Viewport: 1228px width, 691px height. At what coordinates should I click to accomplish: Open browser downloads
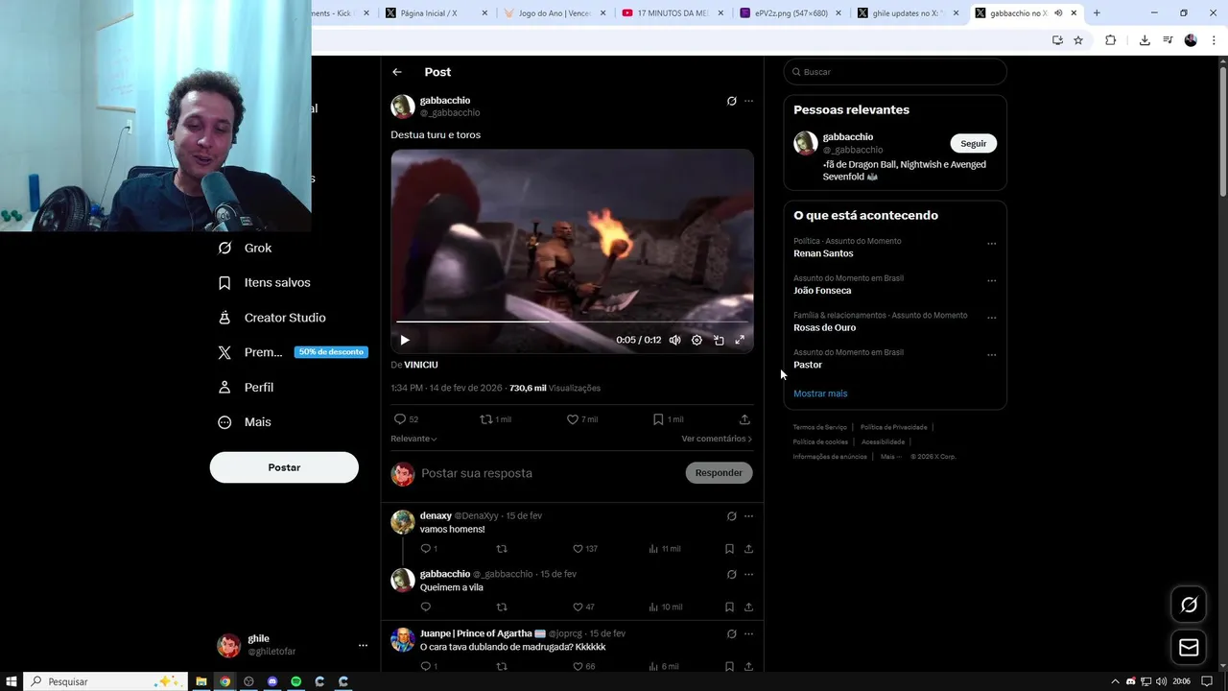tap(1145, 40)
